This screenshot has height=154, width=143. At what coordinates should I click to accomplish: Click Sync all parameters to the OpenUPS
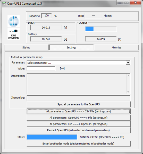click(x=79, y=104)
